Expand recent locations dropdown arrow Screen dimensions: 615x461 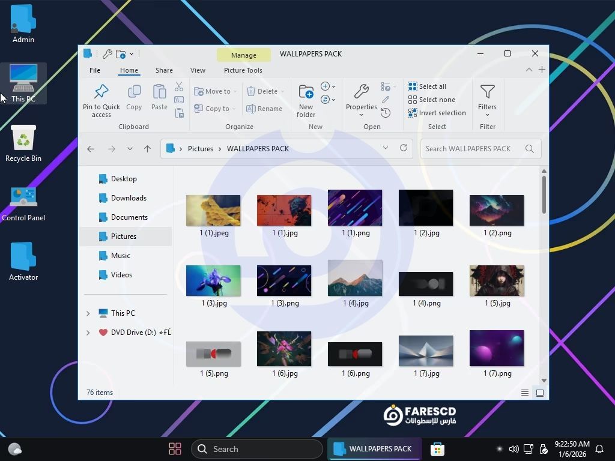pyautogui.click(x=130, y=149)
